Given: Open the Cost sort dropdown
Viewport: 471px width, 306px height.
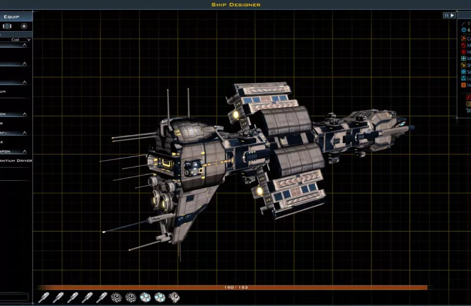Looking at the screenshot, I should click(x=21, y=40).
